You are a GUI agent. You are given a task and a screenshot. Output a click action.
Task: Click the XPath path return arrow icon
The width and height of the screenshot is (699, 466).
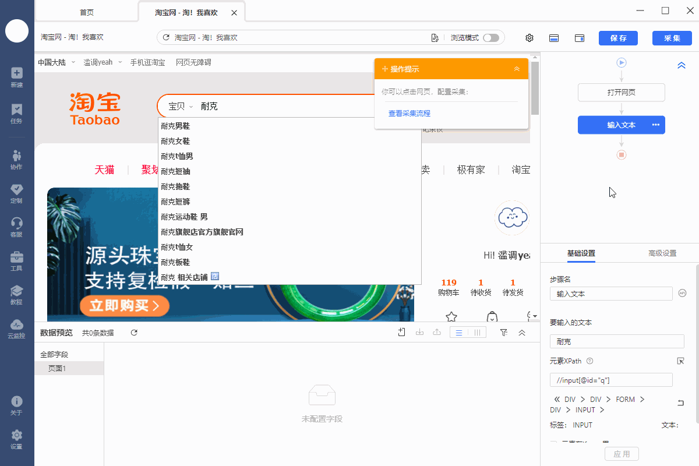point(680,403)
